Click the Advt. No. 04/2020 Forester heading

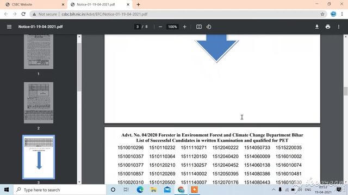(x=212, y=135)
